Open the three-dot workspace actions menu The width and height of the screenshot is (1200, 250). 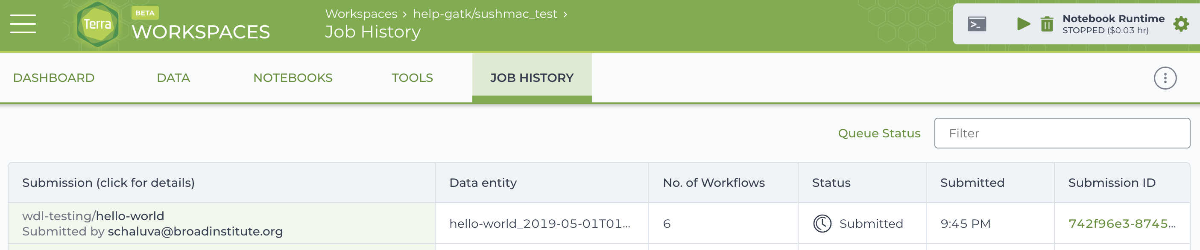point(1165,78)
